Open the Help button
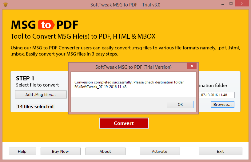 [22, 151]
